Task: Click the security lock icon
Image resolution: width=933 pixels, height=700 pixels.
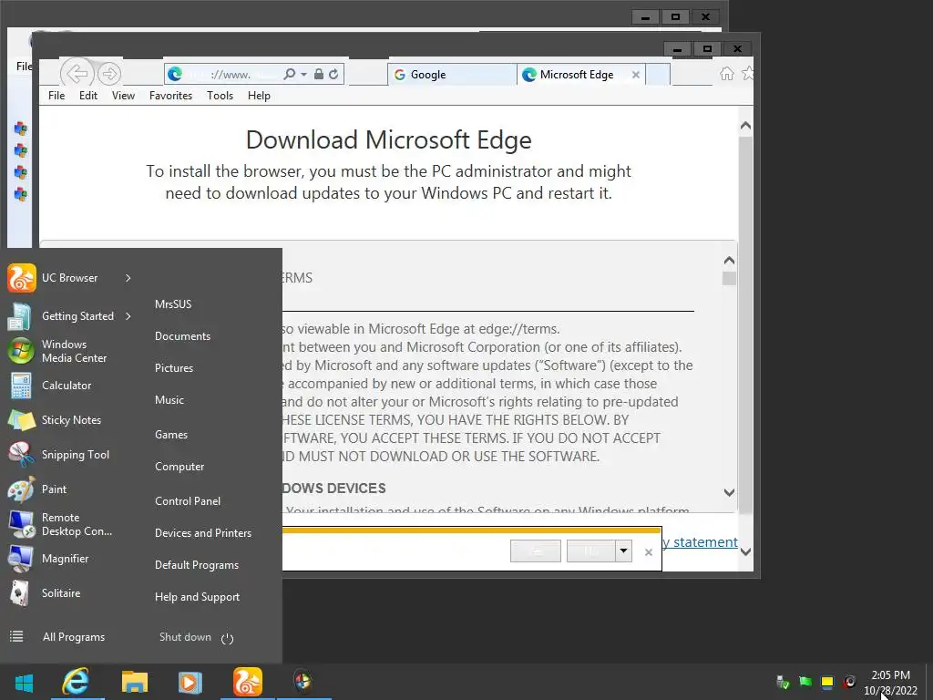Action: point(319,75)
